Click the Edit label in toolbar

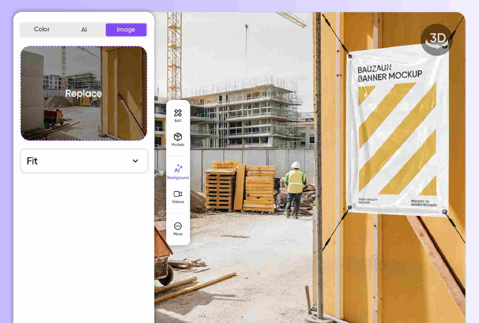pyautogui.click(x=178, y=121)
